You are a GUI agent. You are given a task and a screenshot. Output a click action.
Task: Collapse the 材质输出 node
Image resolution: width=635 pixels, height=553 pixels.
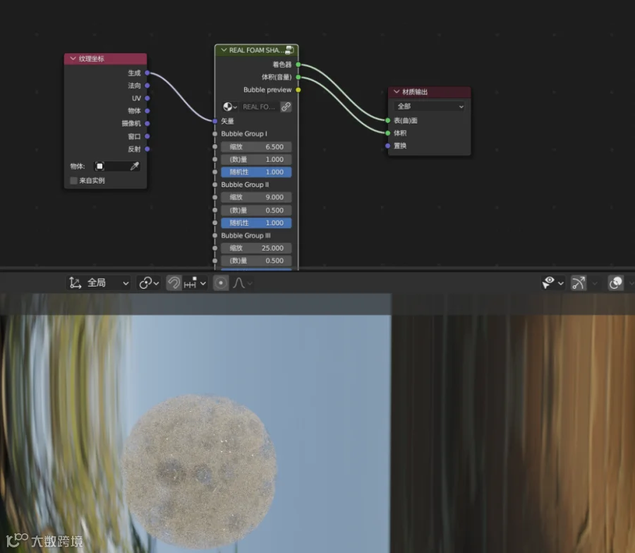[397, 92]
